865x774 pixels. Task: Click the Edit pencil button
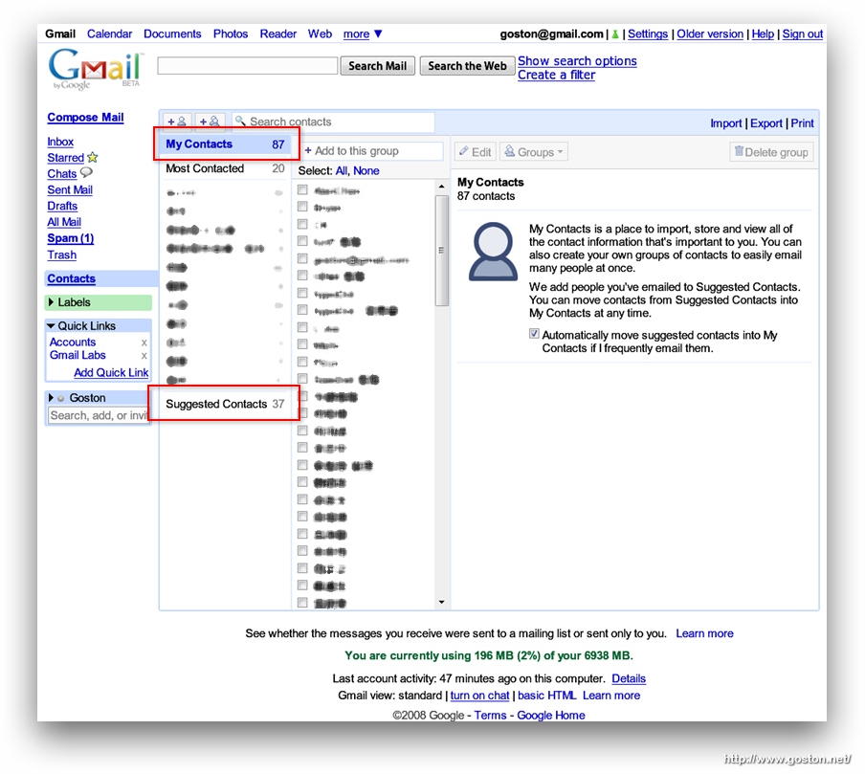tap(475, 152)
